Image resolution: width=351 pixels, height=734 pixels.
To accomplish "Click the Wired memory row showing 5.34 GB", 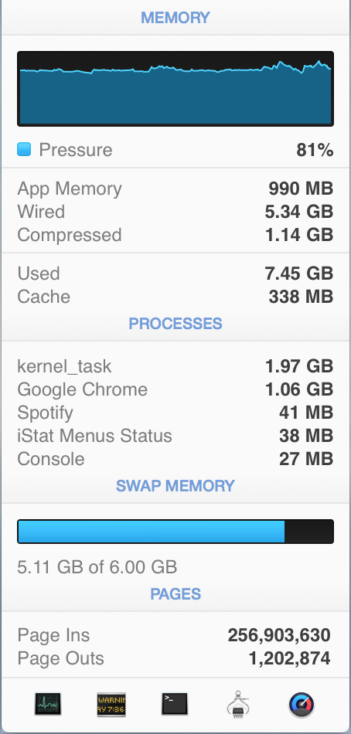I will click(175, 212).
